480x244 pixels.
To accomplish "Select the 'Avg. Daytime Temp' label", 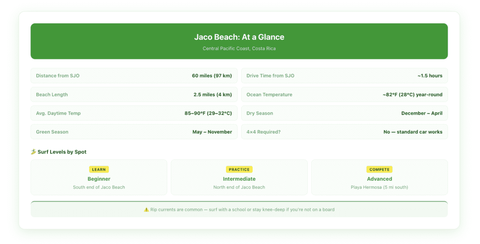I will coord(58,113).
